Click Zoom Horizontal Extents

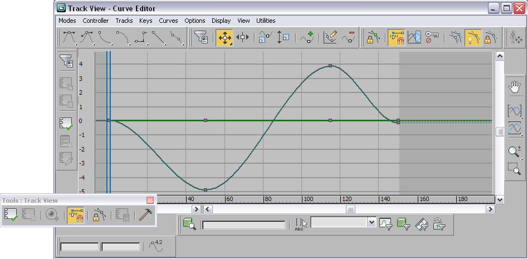click(515, 110)
